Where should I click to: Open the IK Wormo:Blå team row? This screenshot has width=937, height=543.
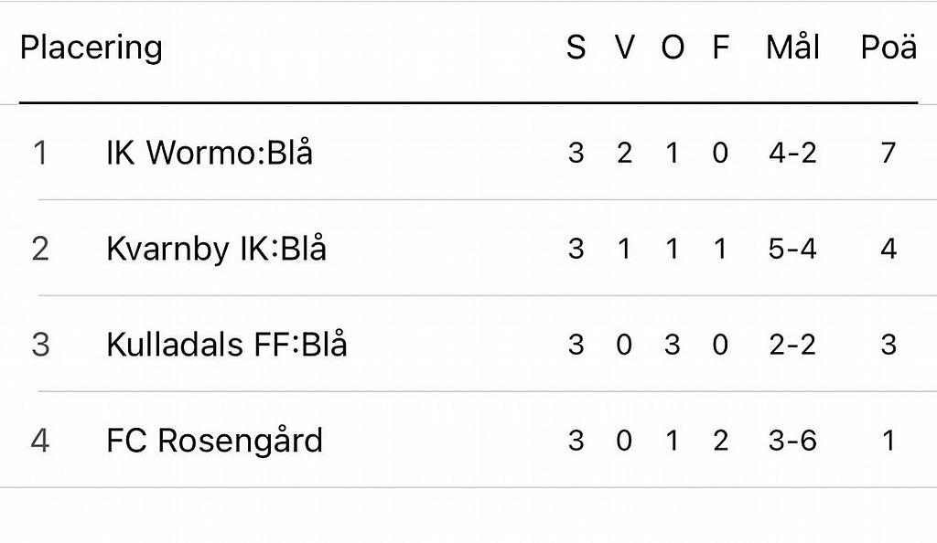(468, 152)
